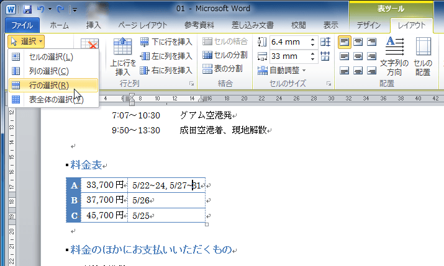Screen dimensions: 444x266
Task: Select align center left icon
Action: tap(344, 56)
